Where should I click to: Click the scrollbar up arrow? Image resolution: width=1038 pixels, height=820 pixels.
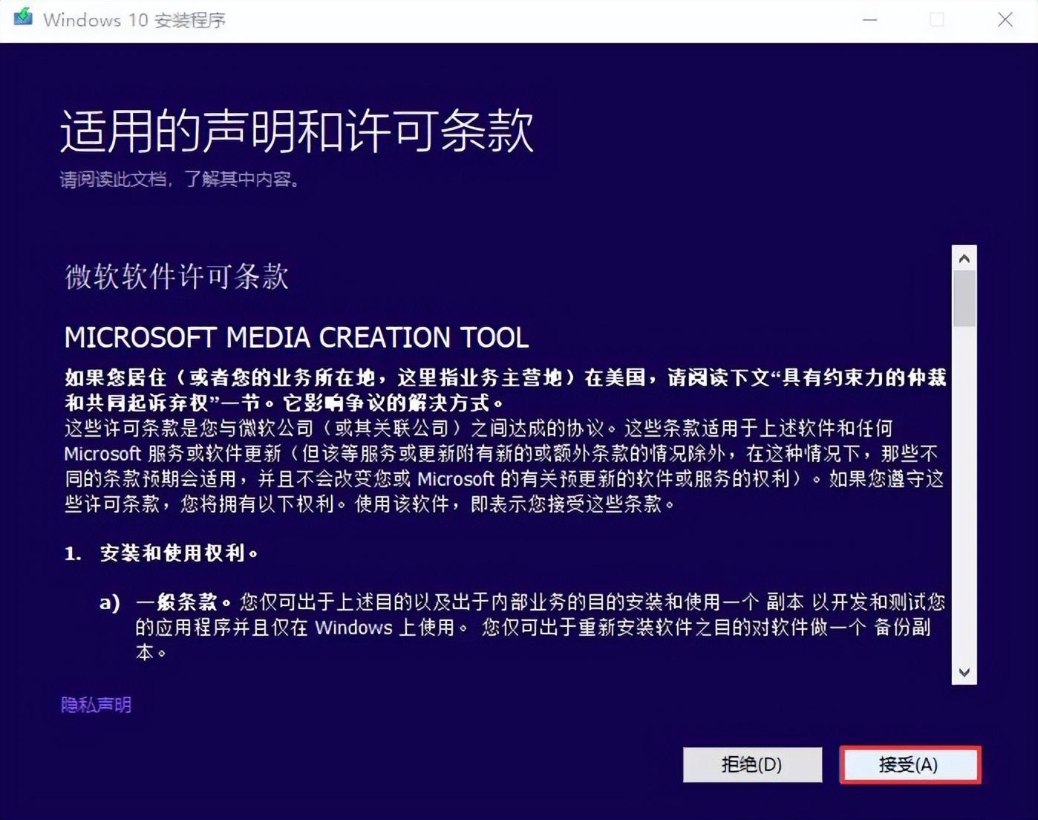click(x=964, y=258)
